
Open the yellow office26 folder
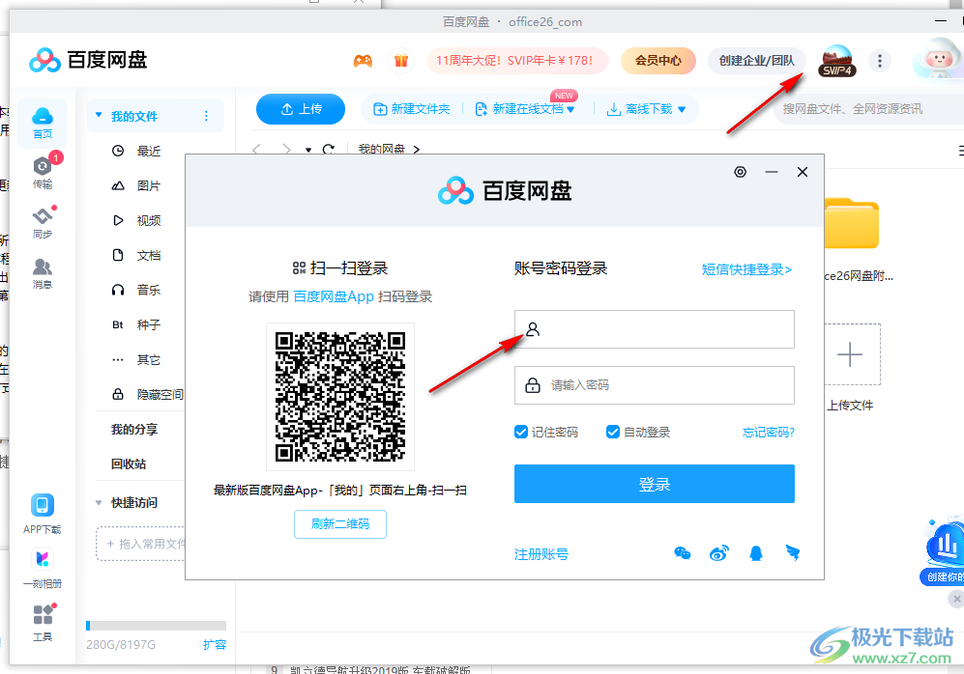click(x=852, y=223)
